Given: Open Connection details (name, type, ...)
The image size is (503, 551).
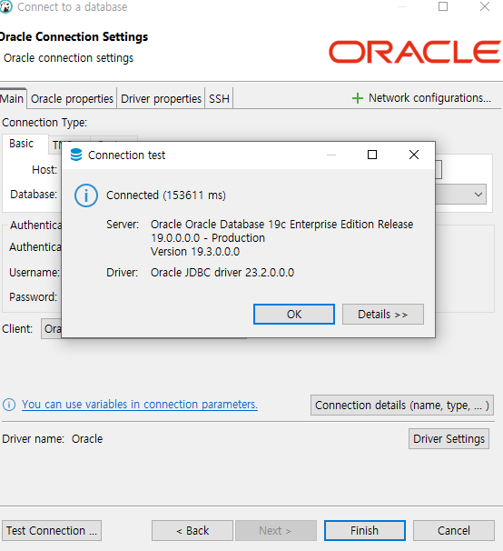Looking at the screenshot, I should [402, 406].
